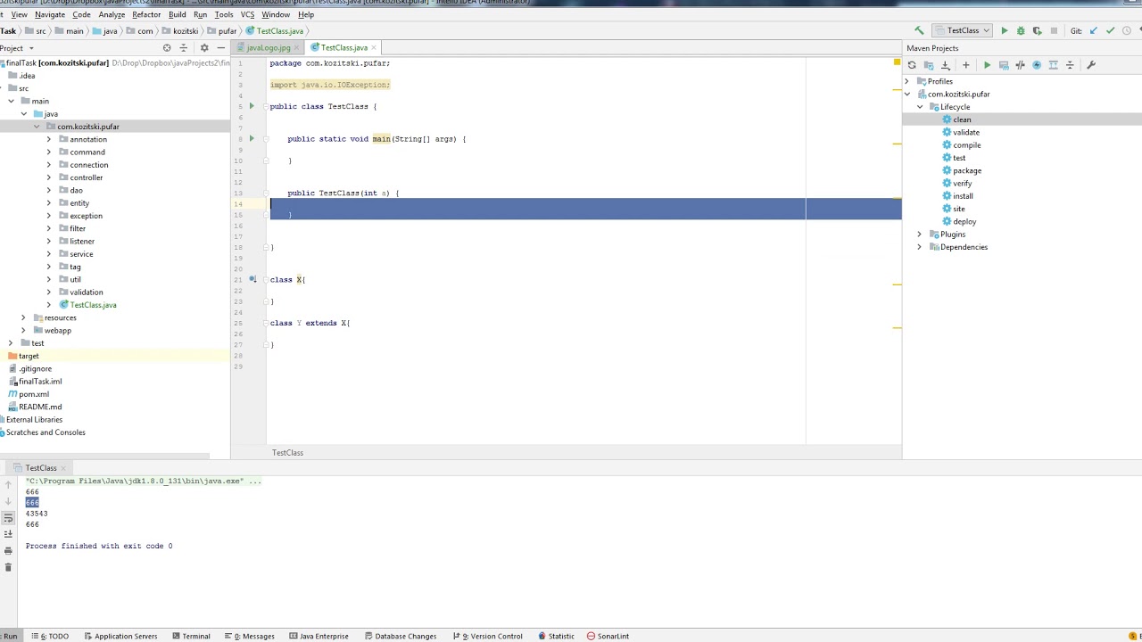Run TestClass with coverage icon

click(1037, 30)
